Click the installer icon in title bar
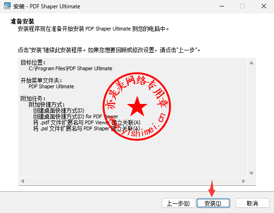This screenshot has height=213, width=274. [7, 6]
